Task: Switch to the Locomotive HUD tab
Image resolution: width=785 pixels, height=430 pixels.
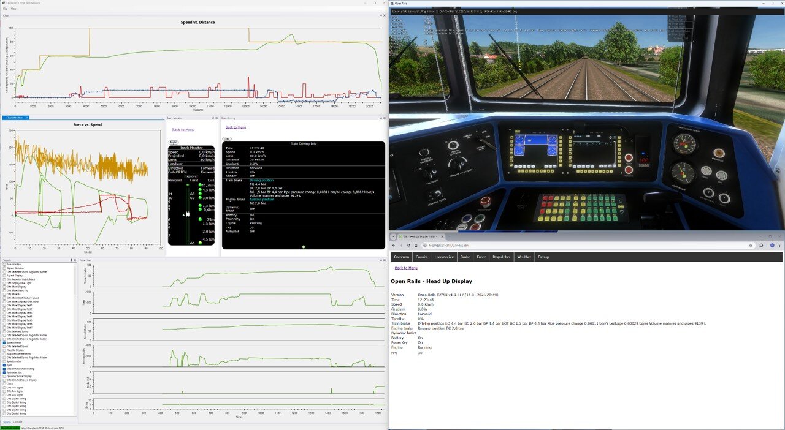Action: [x=444, y=257]
